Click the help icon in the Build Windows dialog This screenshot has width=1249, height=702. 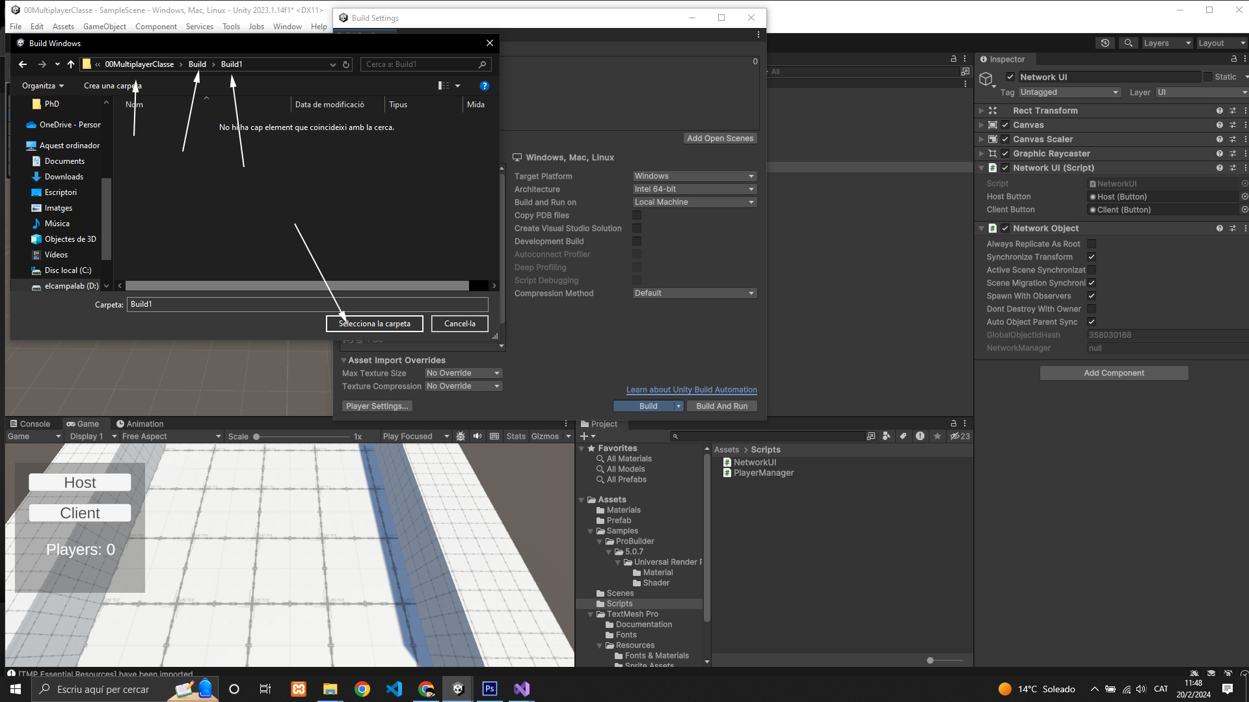click(484, 86)
